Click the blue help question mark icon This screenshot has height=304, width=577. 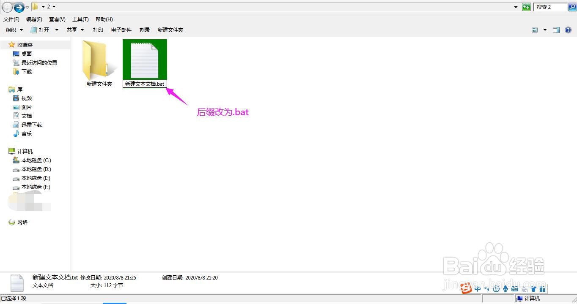coord(568,30)
